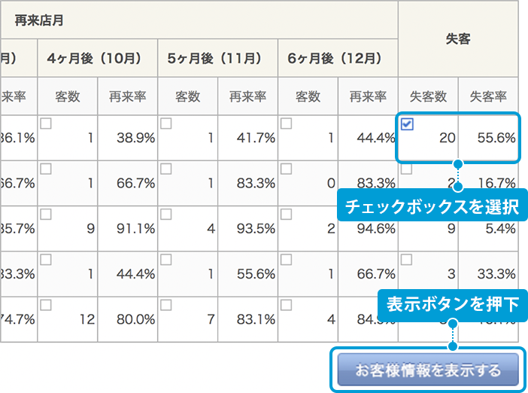Click the 失客率 sub-header

488,96
